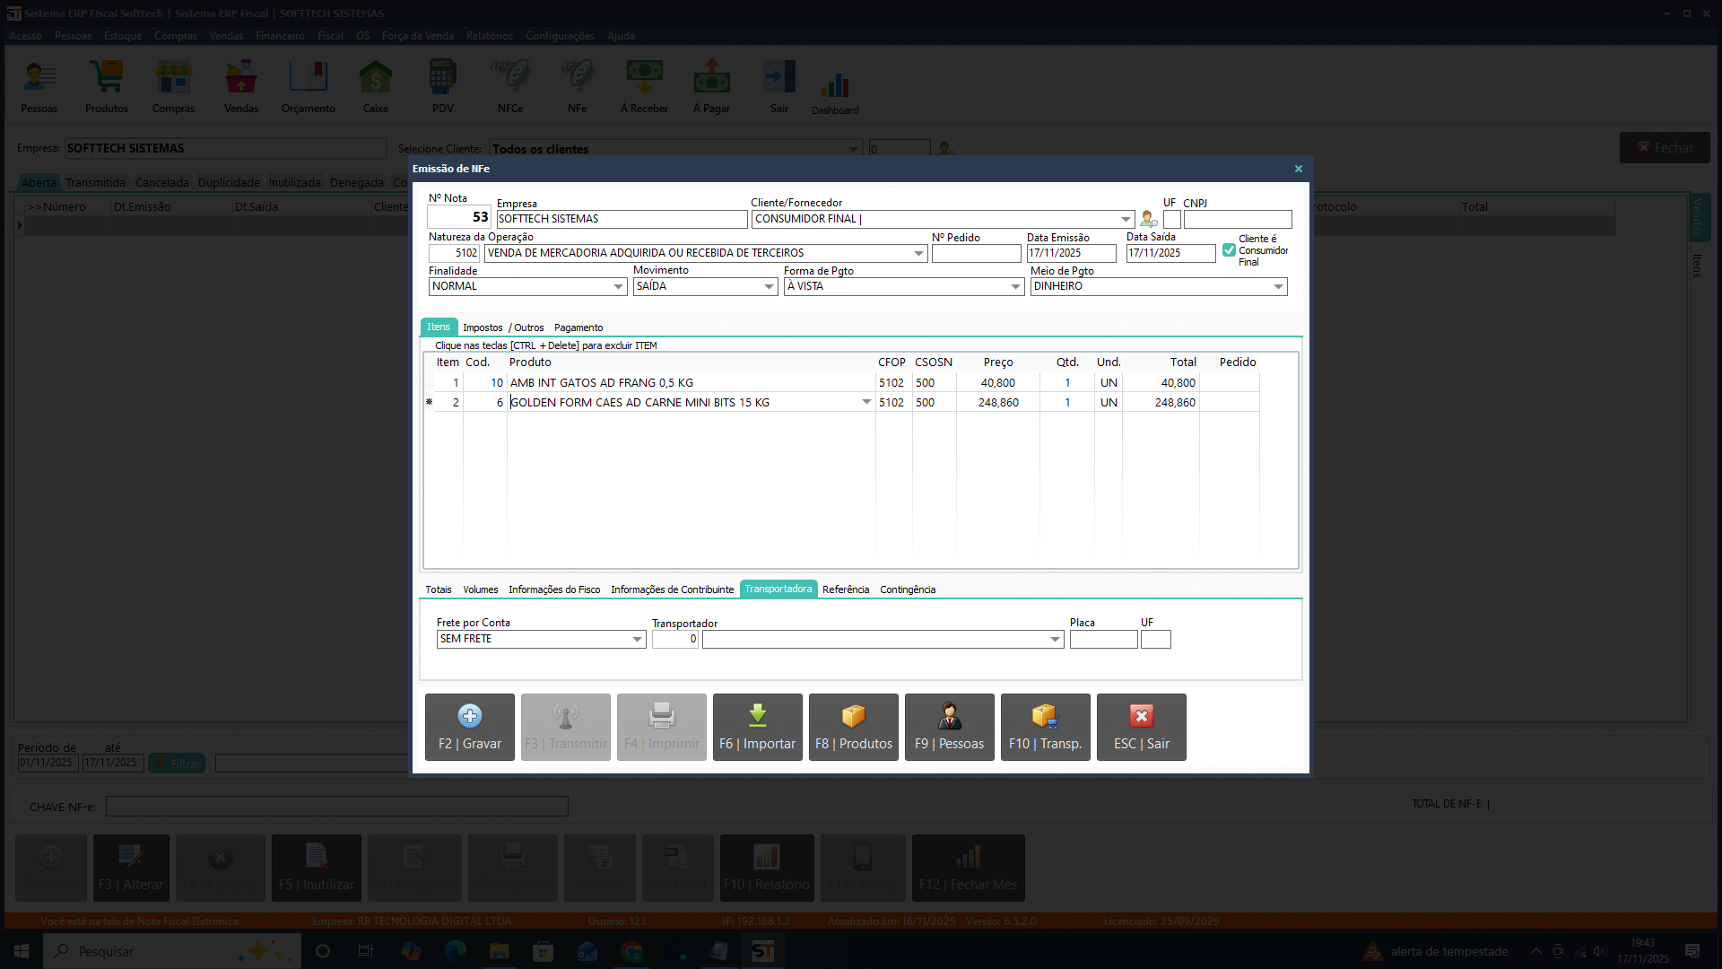1722x969 pixels.
Task: Open the Windows Start menu
Action: click(22, 951)
